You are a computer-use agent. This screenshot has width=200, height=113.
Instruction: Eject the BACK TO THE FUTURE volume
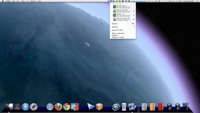134,11
